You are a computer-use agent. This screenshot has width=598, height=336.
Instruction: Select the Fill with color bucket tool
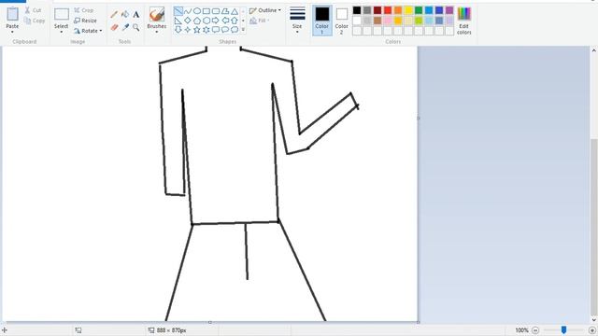tap(125, 15)
